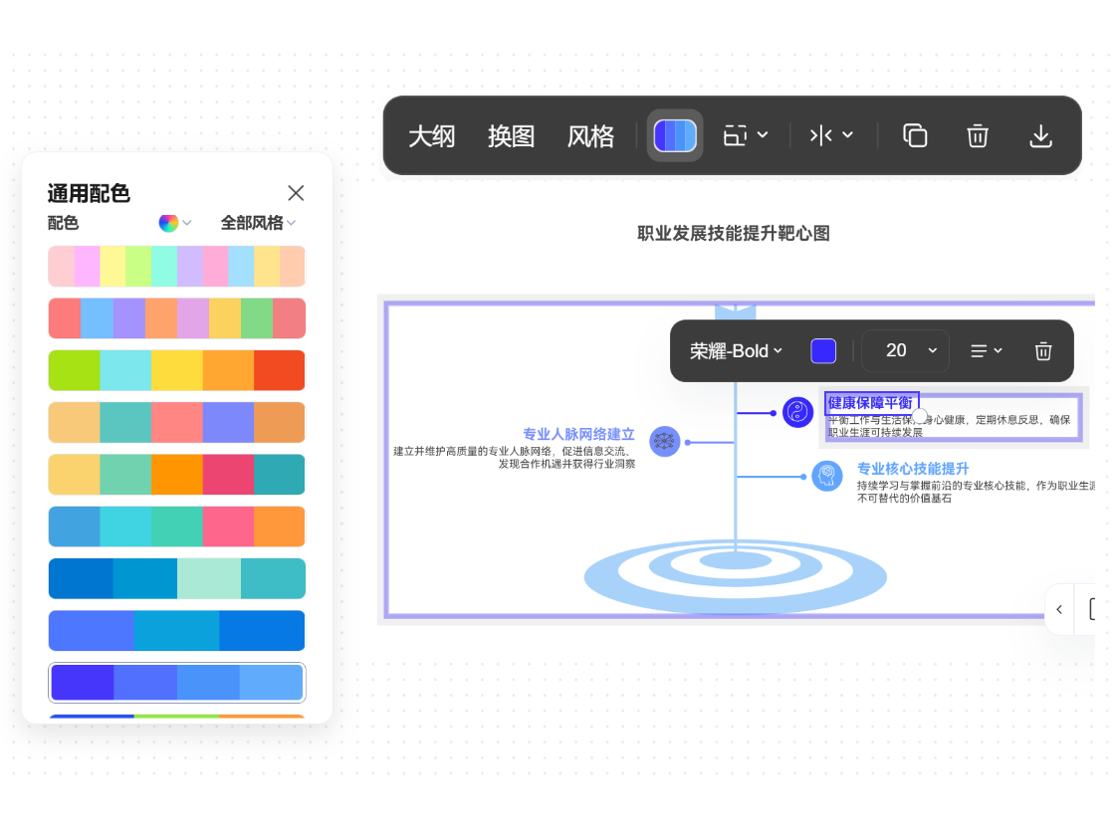
Task: Click the 换图 change image button
Action: (x=511, y=134)
